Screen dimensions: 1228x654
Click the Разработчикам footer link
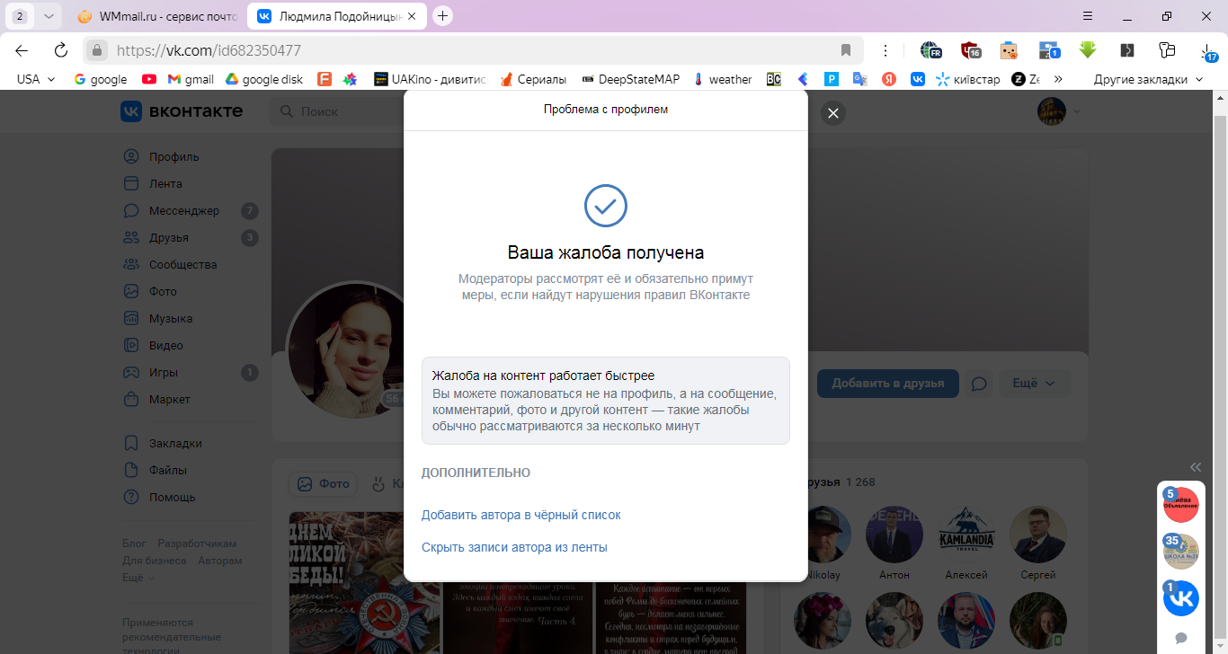(x=197, y=544)
